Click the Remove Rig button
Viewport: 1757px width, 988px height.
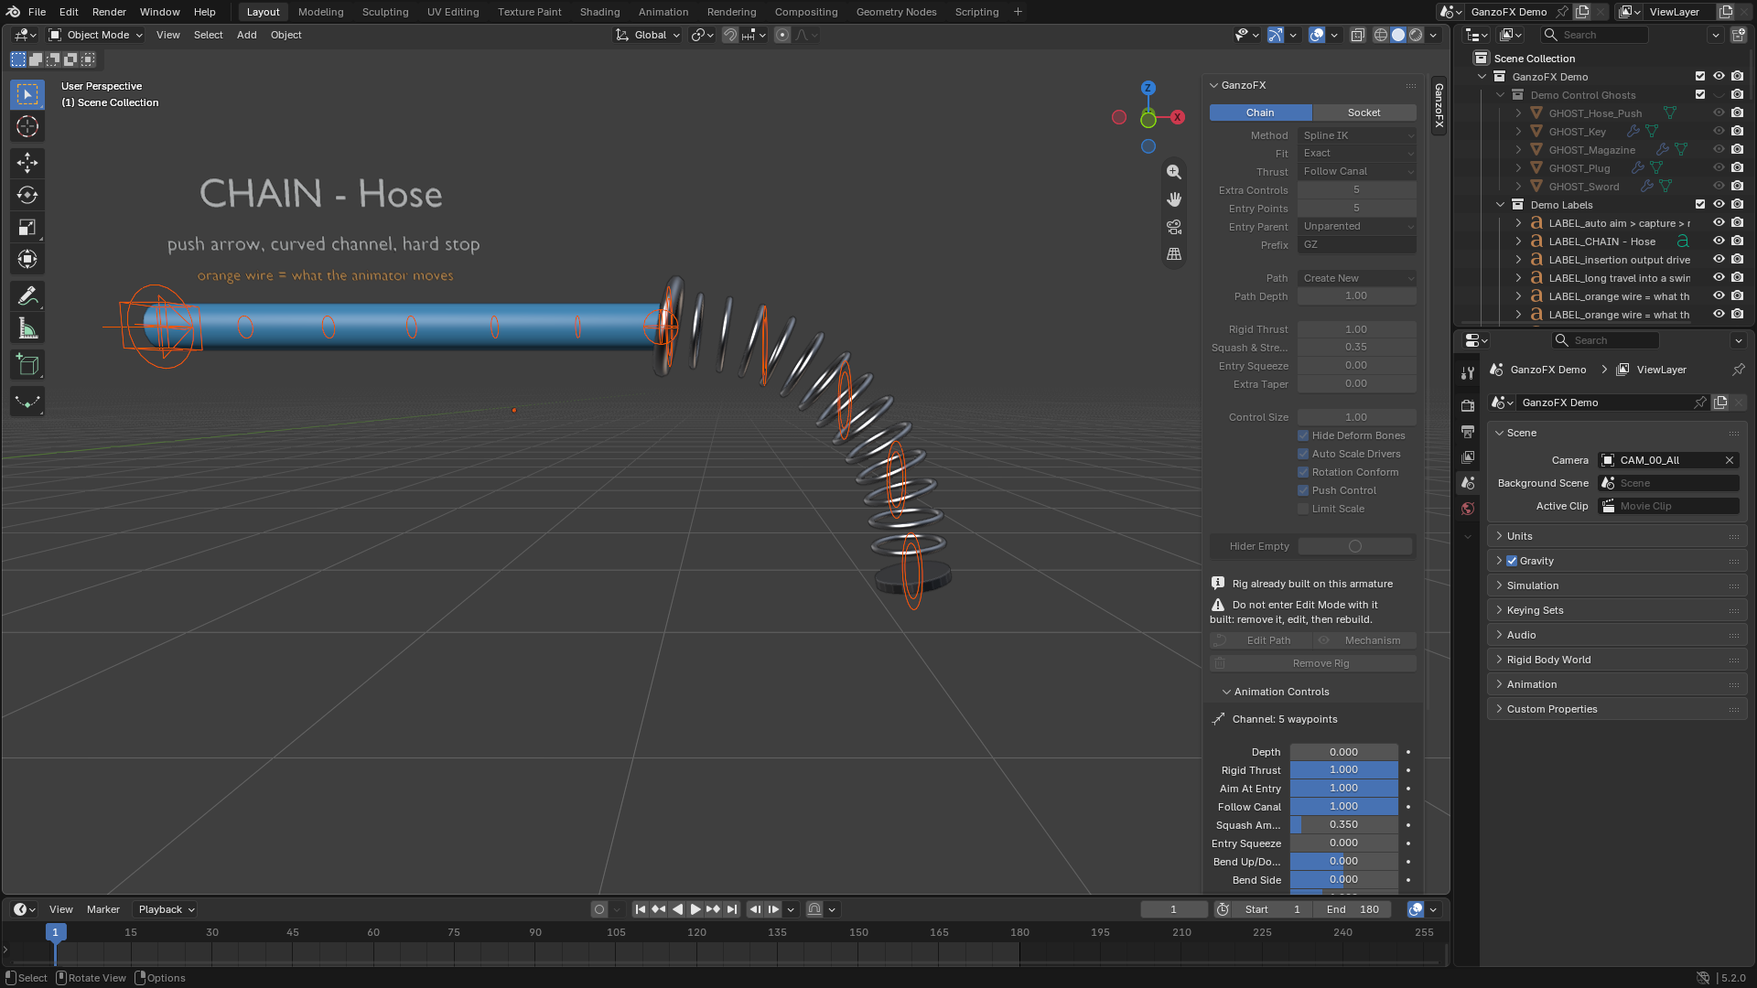pos(1313,663)
